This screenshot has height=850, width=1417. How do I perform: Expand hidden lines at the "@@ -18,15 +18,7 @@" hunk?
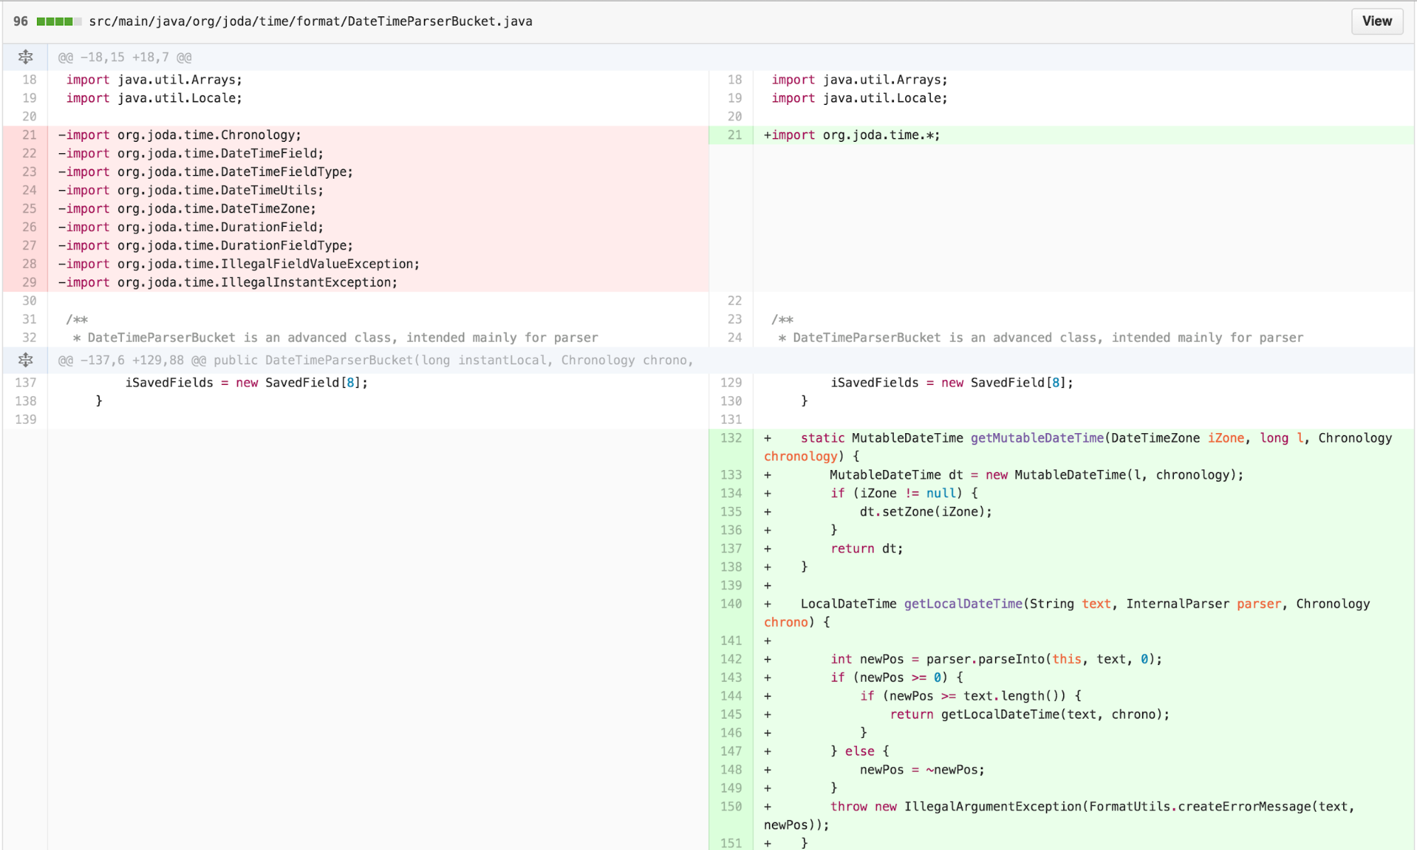[26, 57]
